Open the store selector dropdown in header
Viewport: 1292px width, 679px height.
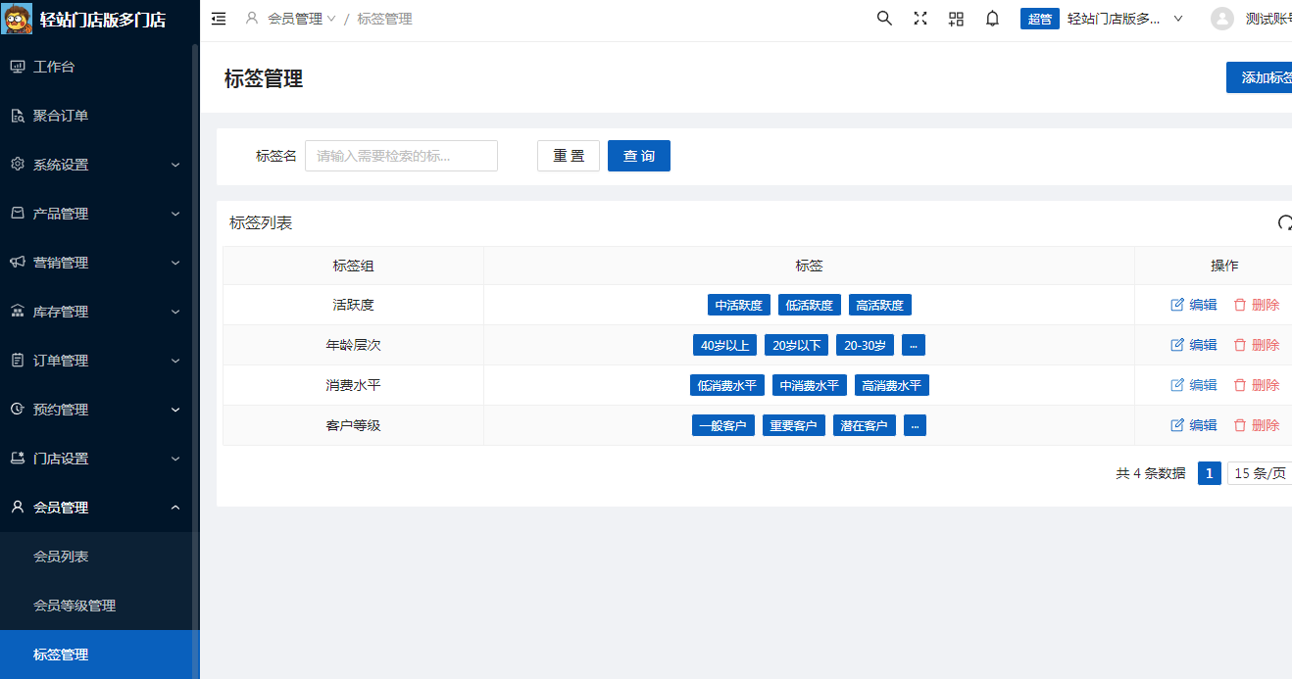click(x=1124, y=19)
